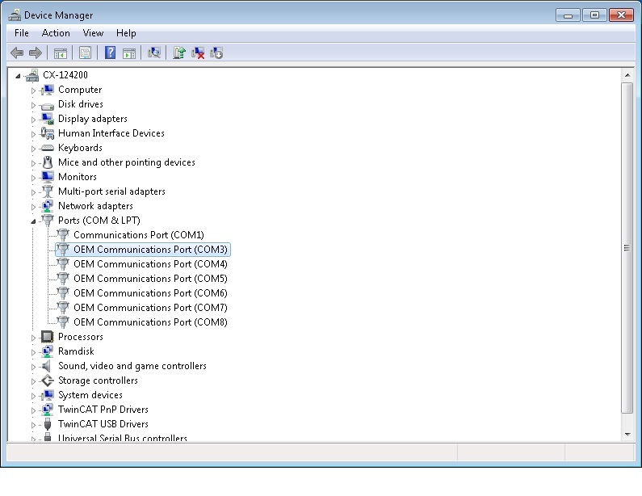
Task: Click the Multi-port serial adapters icon
Action: 48,191
